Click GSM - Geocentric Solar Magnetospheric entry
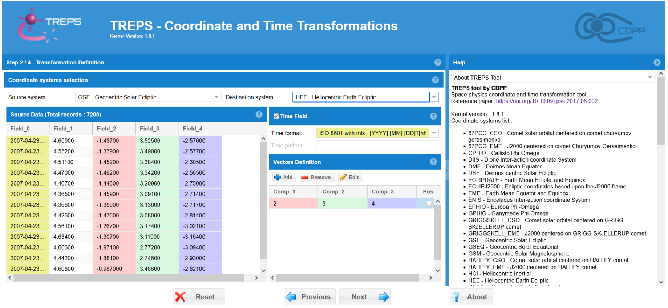 519,254
